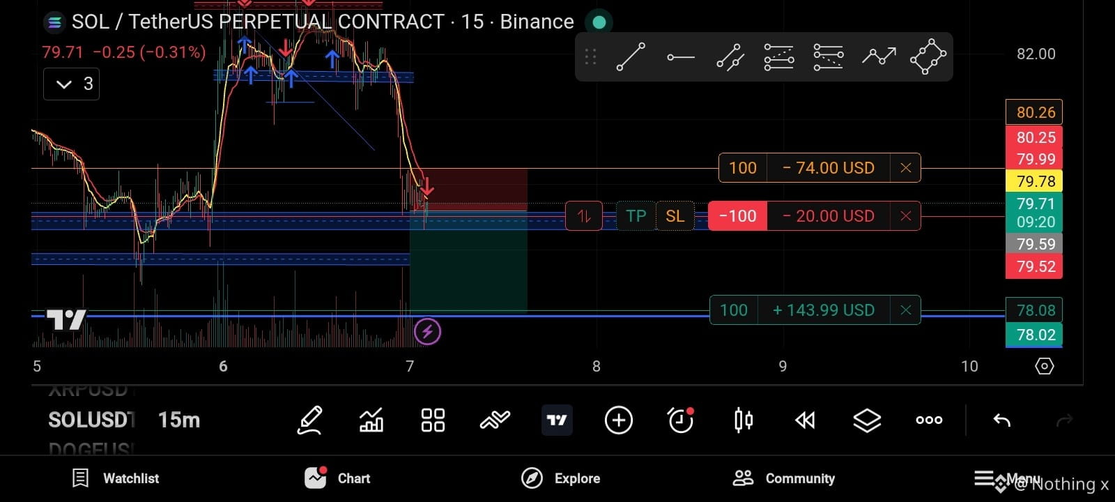Open the alerts clock icon
The width and height of the screenshot is (1115, 502).
[x=681, y=420]
